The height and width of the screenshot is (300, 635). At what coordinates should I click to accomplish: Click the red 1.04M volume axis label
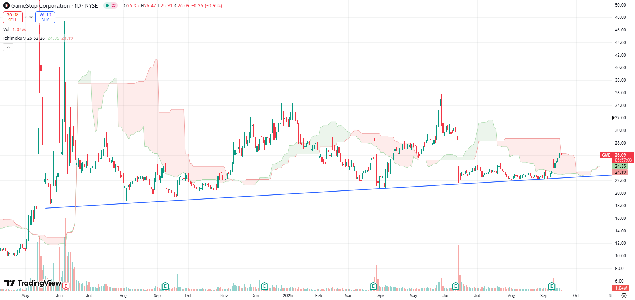coord(621,288)
